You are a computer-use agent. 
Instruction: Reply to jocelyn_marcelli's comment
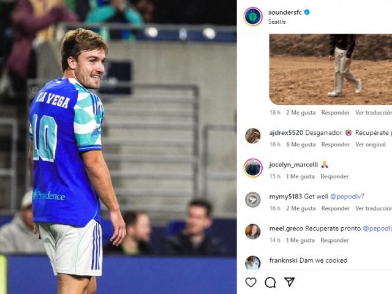click(334, 176)
